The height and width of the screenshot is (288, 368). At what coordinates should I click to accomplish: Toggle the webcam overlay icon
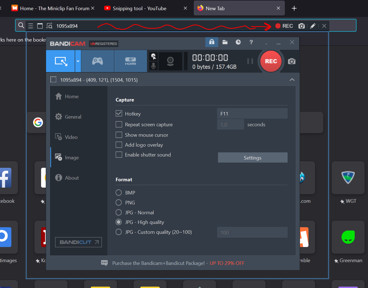pos(170,61)
